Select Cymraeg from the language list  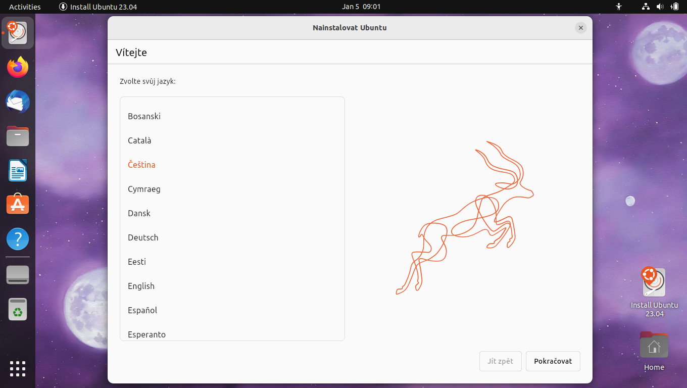(232, 189)
